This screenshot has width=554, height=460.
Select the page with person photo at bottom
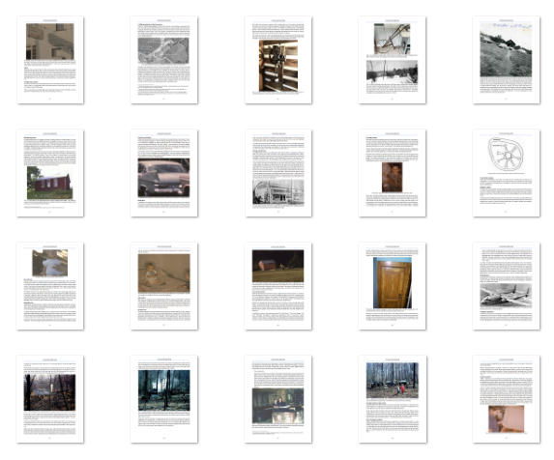[x=507, y=399]
